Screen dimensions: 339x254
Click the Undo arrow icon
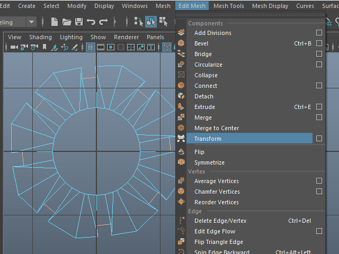point(91,22)
